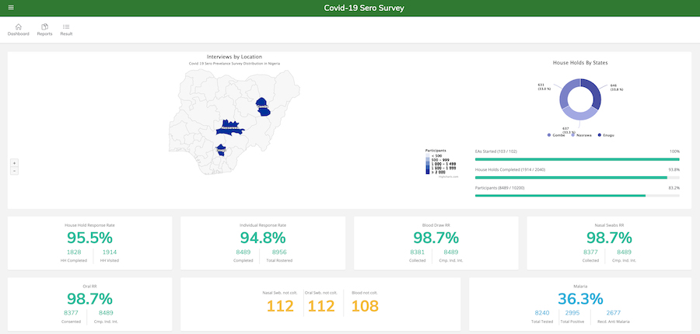
Task: Select Nasarawa state on the map
Action: tap(231, 127)
